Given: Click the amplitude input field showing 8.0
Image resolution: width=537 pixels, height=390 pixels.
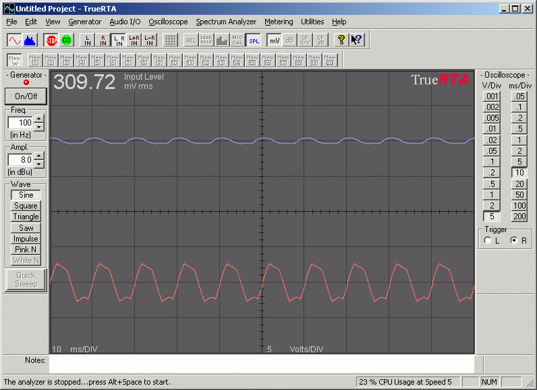Looking at the screenshot, I should click(21, 159).
